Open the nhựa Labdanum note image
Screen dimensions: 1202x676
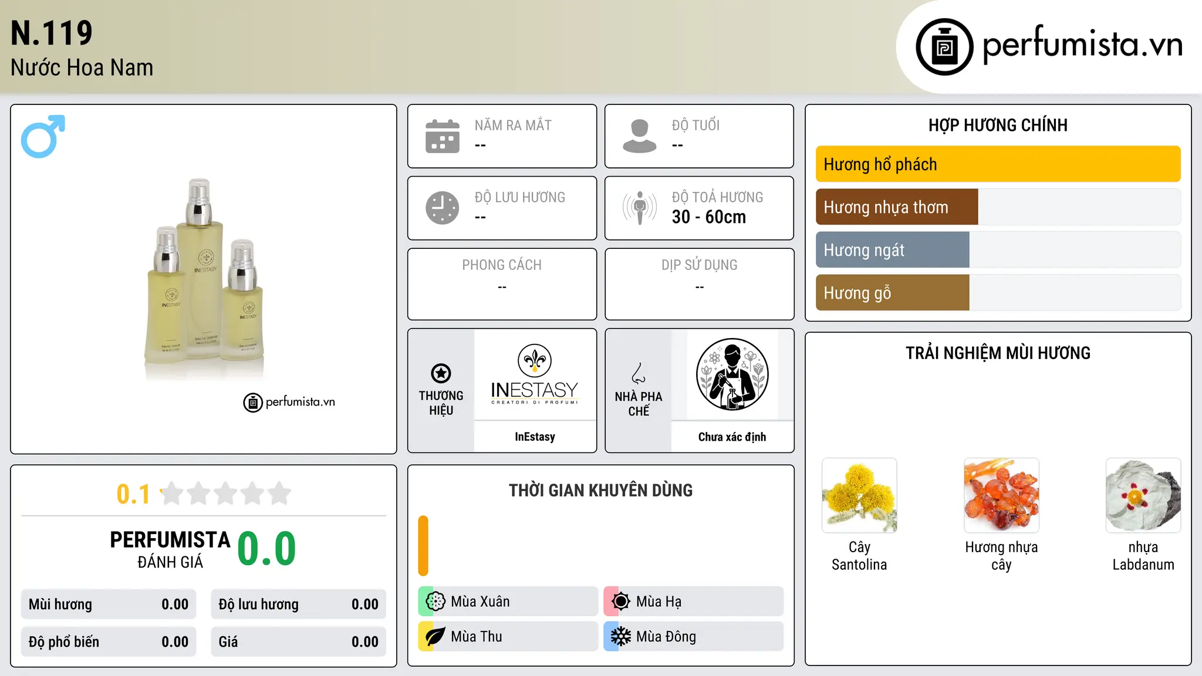point(1143,495)
